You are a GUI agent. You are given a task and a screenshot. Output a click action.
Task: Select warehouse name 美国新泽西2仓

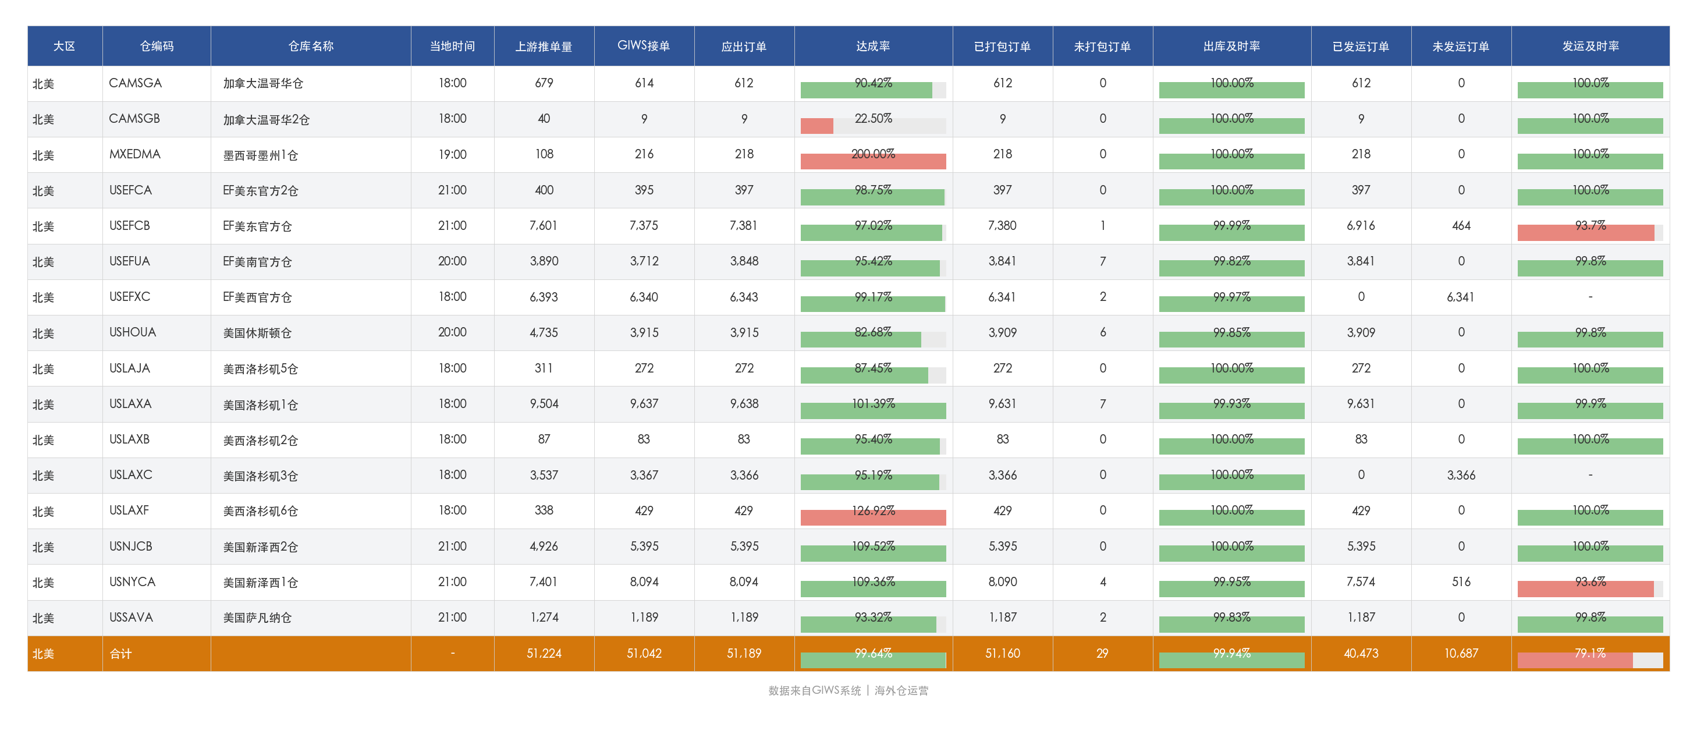(x=260, y=547)
